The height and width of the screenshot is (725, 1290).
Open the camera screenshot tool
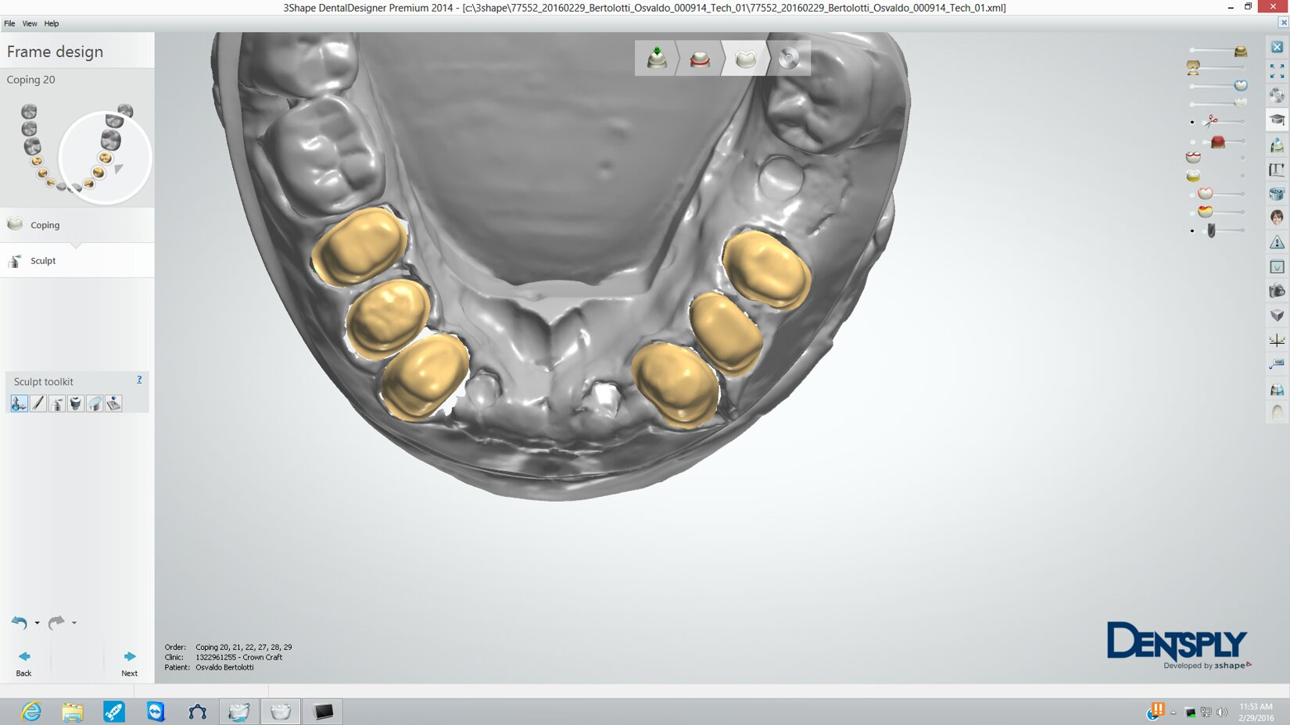(1277, 291)
